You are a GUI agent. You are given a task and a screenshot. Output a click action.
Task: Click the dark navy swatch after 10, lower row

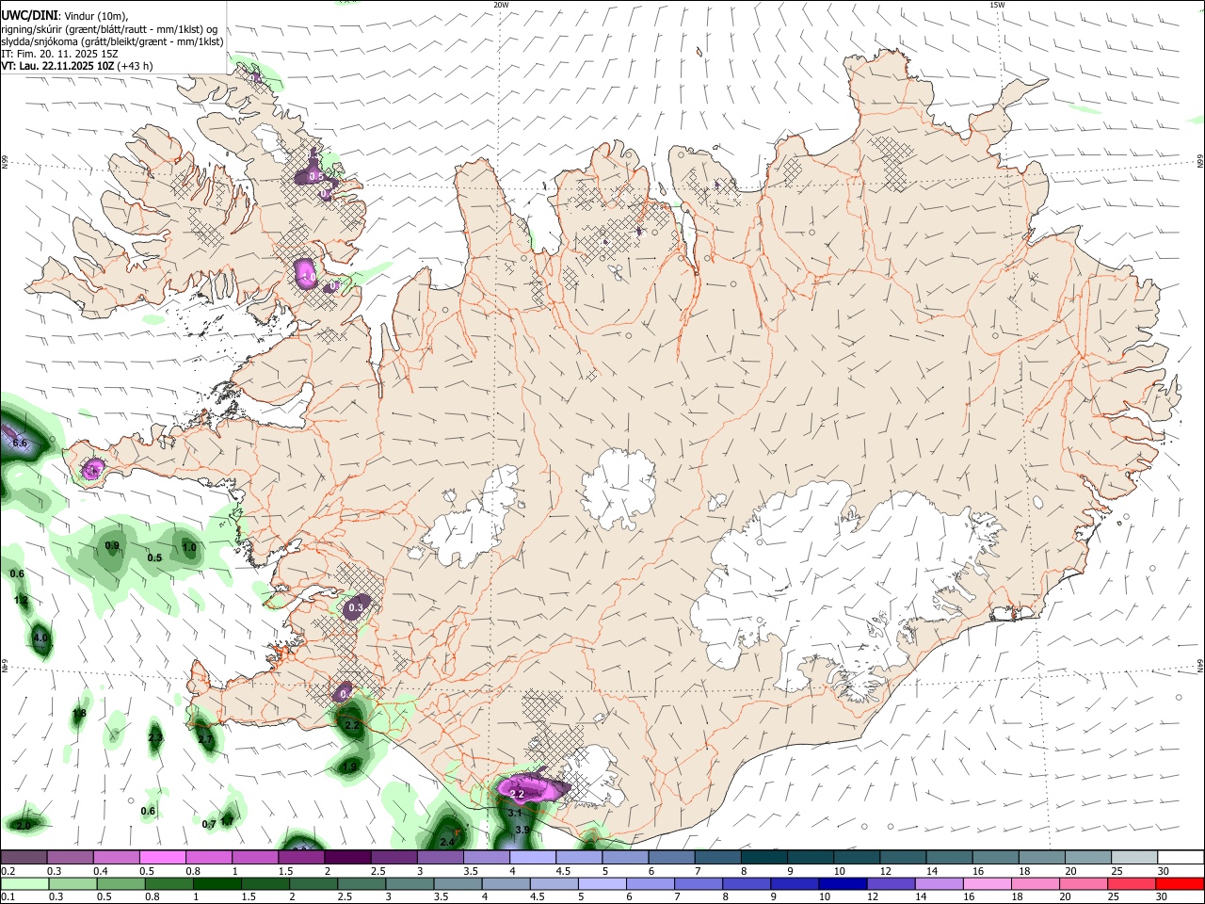tap(841, 883)
